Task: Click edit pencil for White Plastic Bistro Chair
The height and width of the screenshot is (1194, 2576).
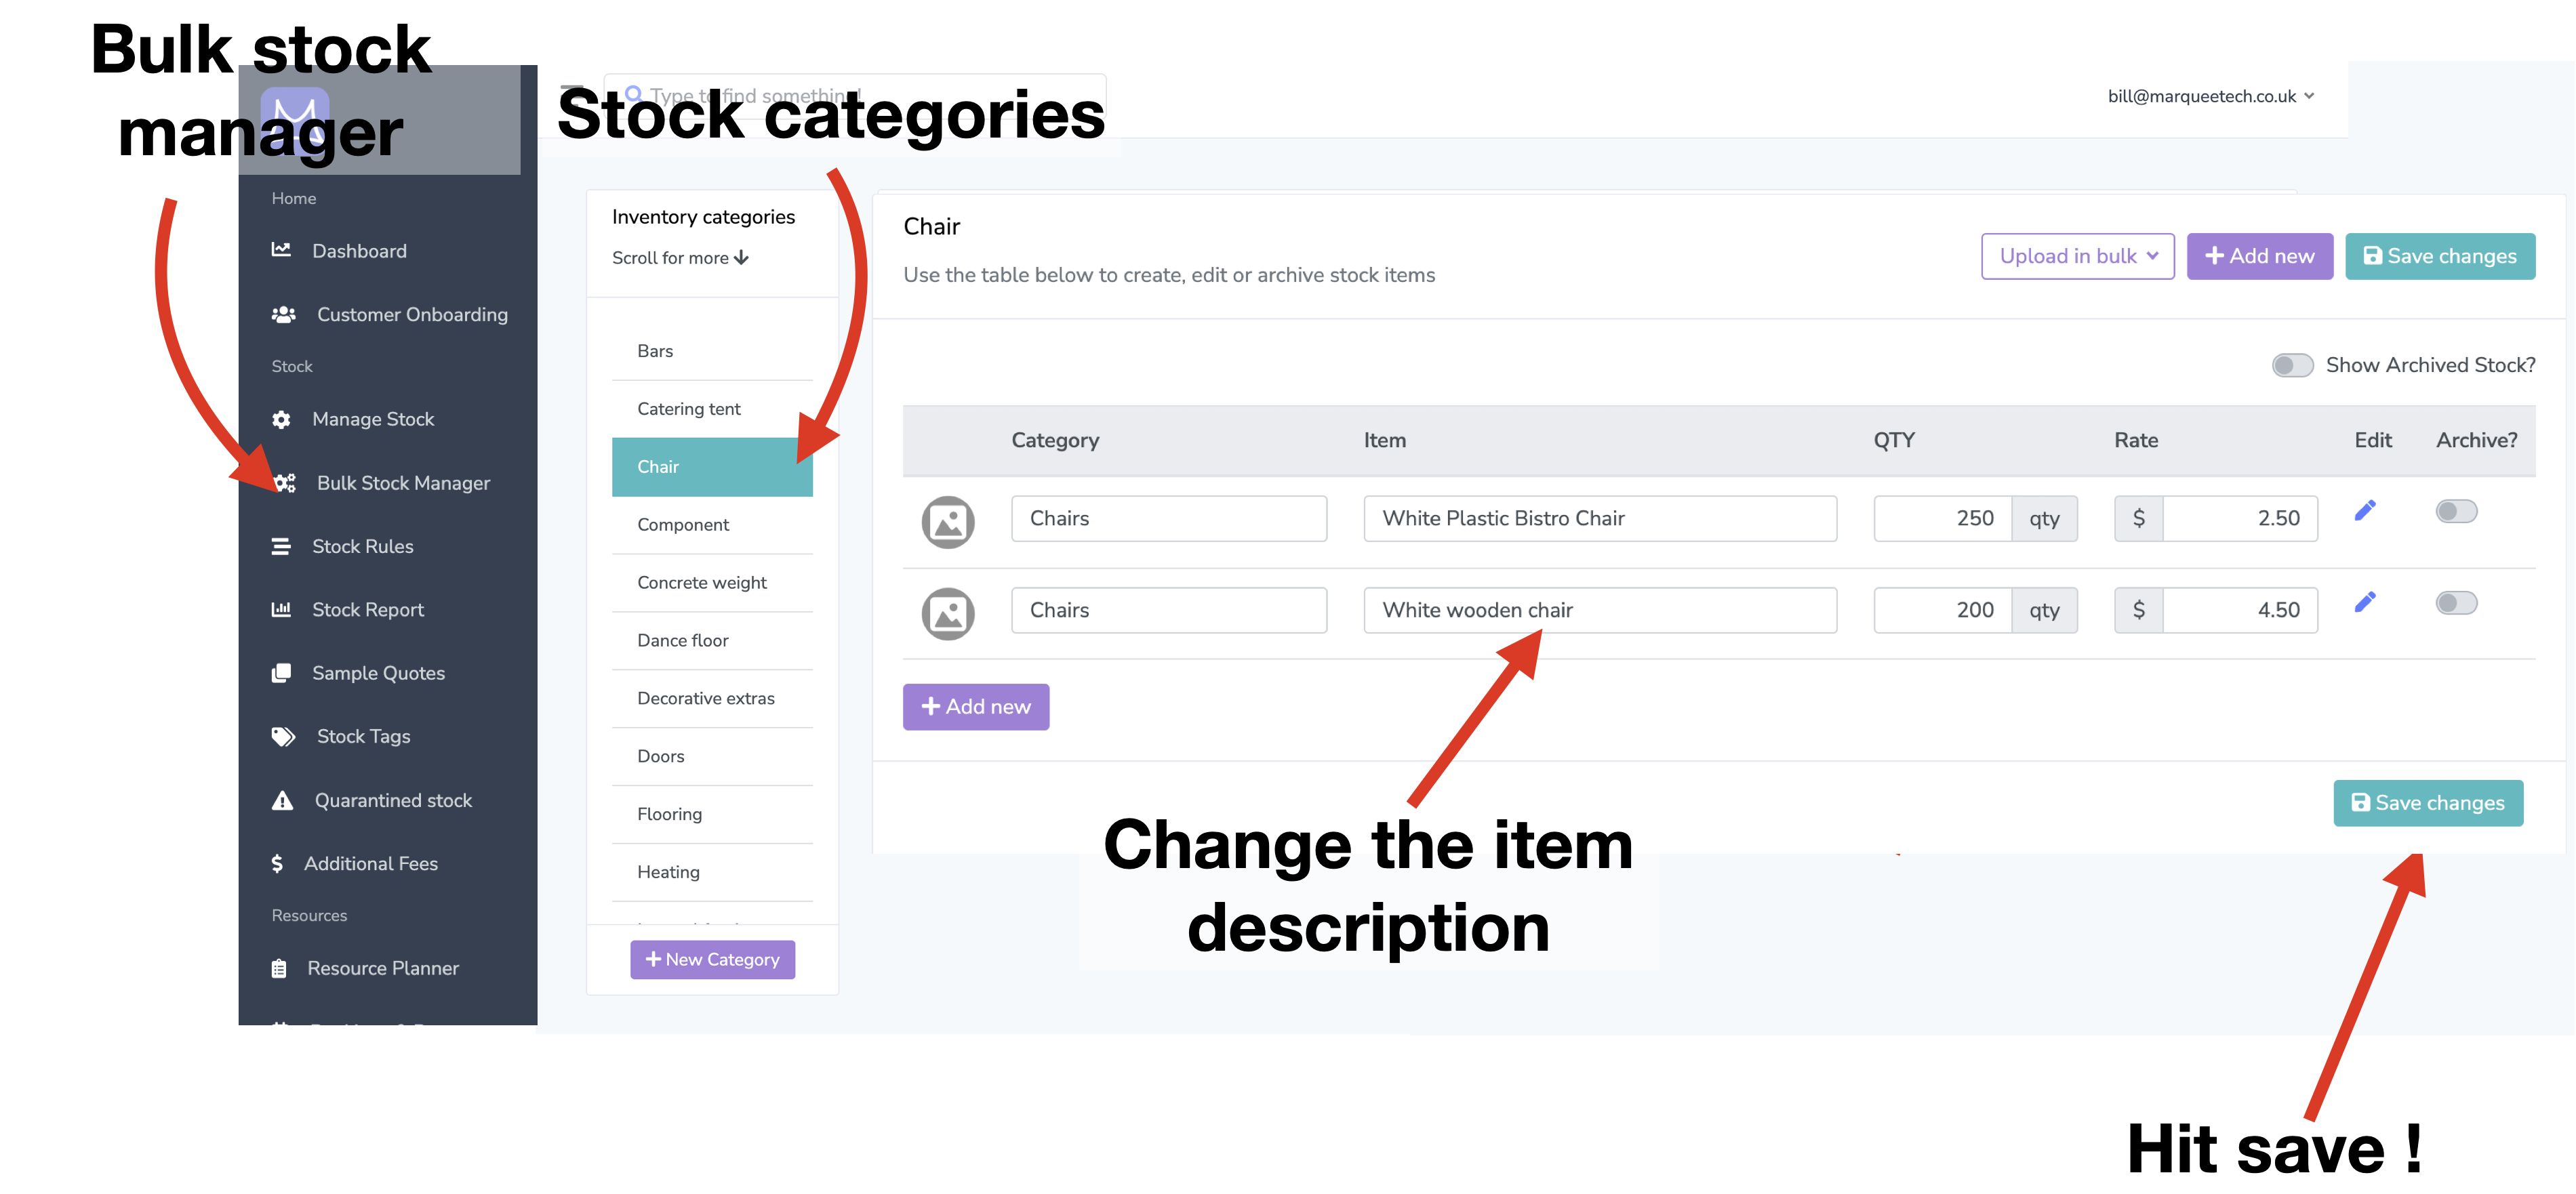Action: (x=2365, y=511)
